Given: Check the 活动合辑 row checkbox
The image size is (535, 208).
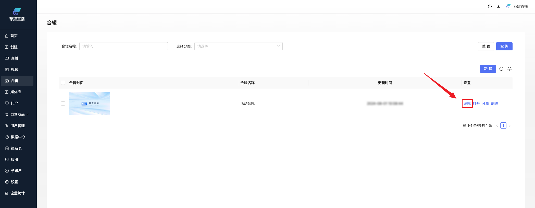Looking at the screenshot, I should [x=63, y=103].
